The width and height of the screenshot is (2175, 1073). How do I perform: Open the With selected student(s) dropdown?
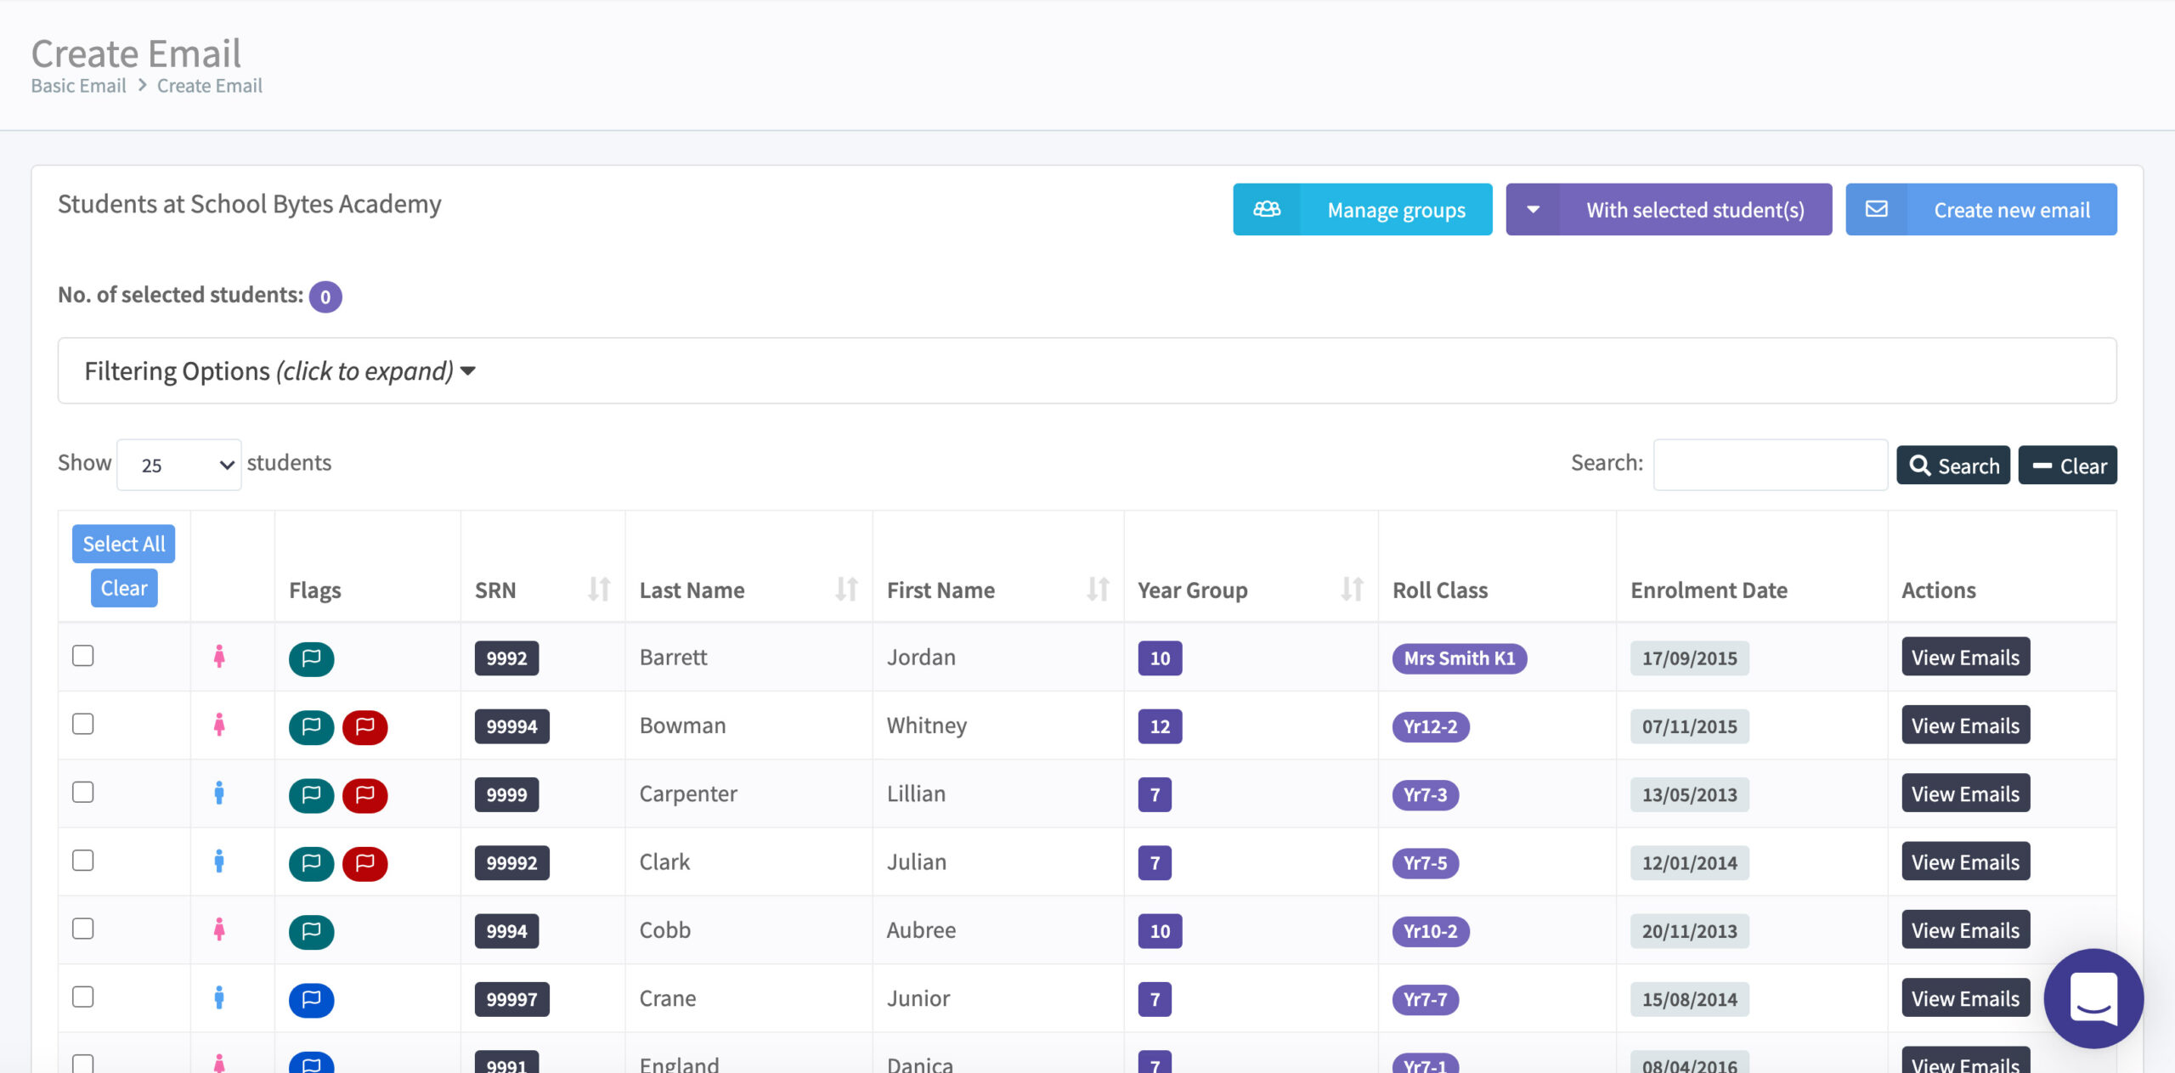(x=1669, y=209)
